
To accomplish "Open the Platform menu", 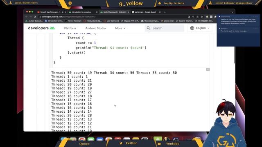I will 70,28.
